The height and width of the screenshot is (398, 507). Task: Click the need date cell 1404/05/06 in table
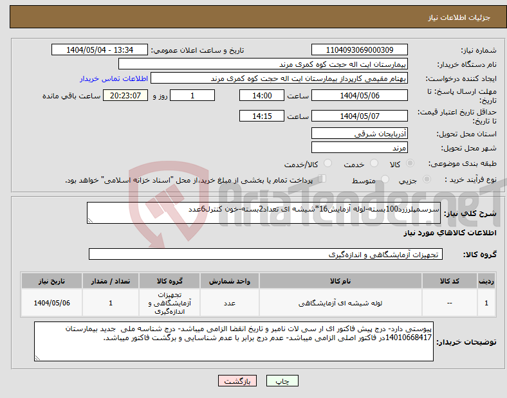[x=51, y=303]
